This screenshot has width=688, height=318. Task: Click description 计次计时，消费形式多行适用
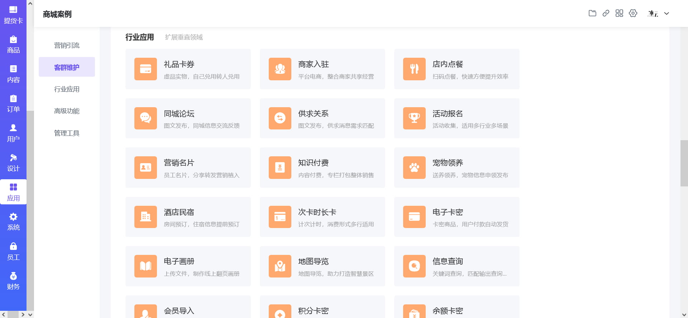pyautogui.click(x=336, y=224)
